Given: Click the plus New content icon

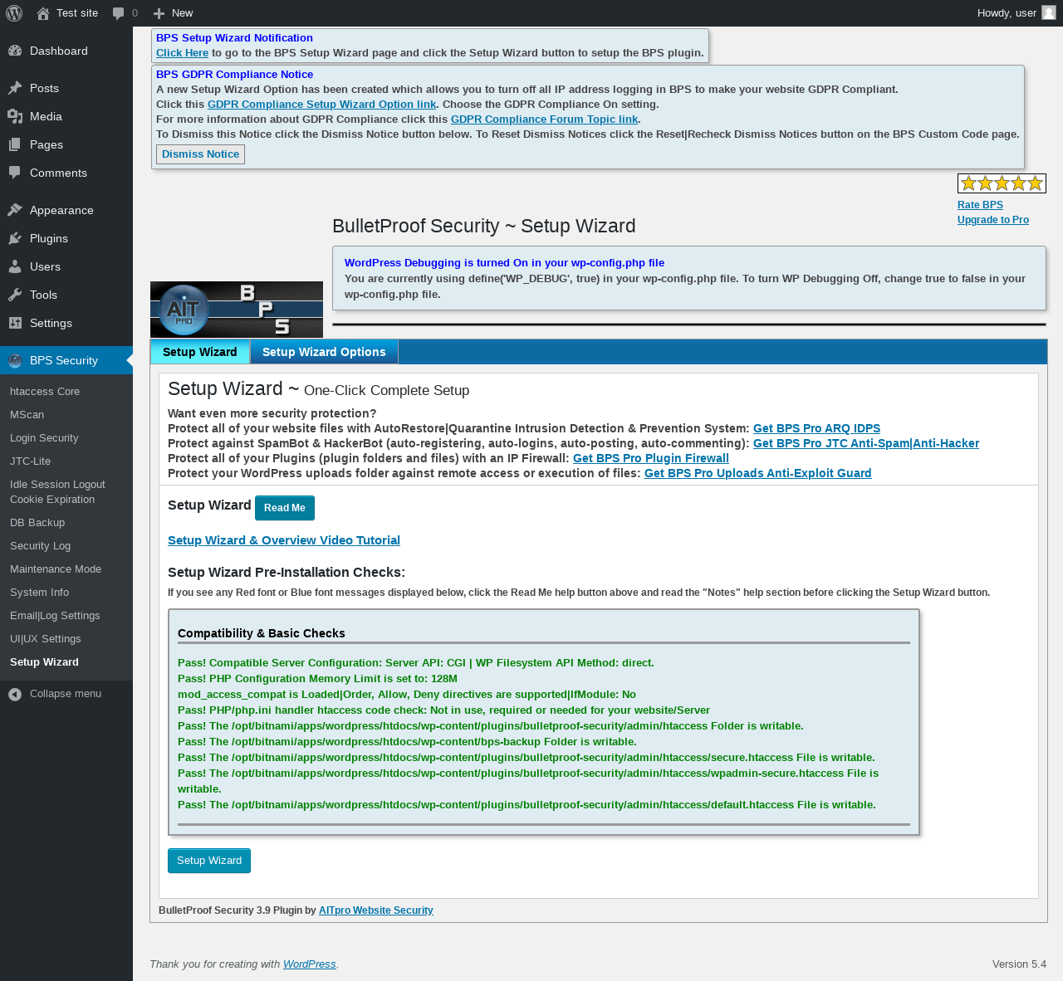Looking at the screenshot, I should click(159, 13).
